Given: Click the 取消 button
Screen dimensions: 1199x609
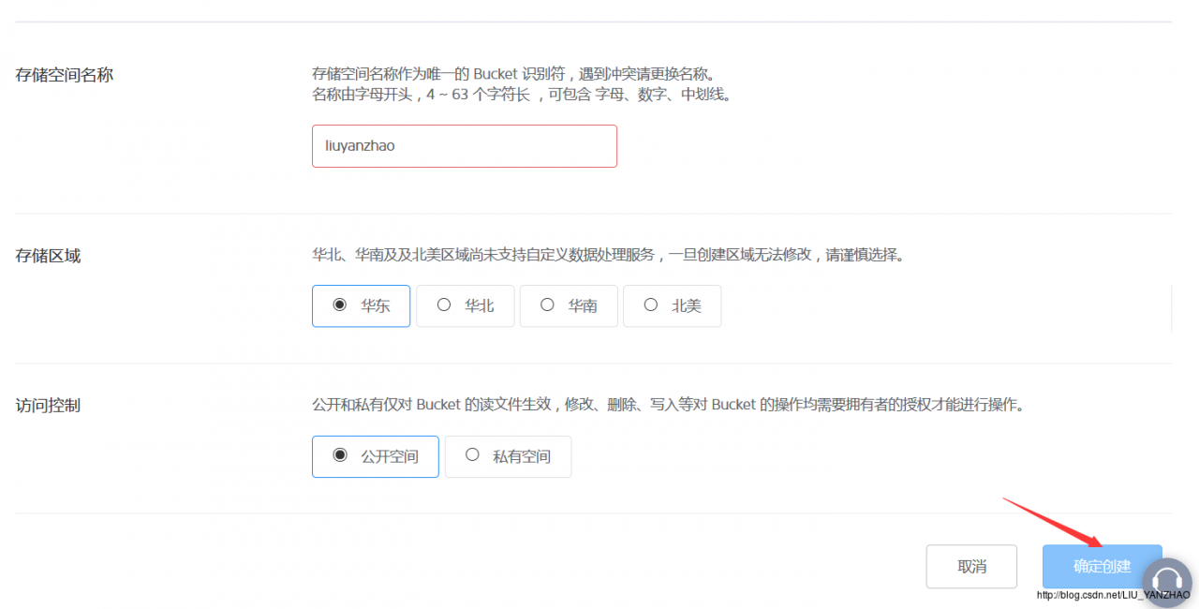Looking at the screenshot, I should (971, 566).
